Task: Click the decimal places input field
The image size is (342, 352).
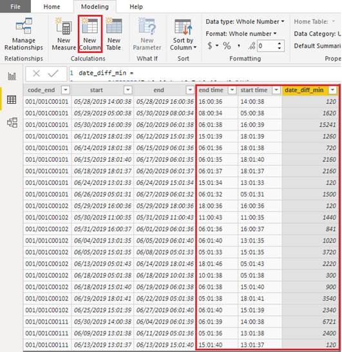Action: point(267,46)
